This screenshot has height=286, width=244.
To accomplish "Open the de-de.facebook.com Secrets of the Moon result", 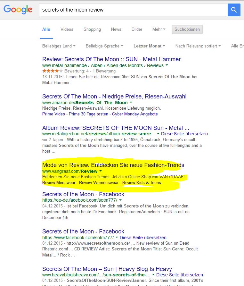I will pyautogui.click(x=83, y=194).
